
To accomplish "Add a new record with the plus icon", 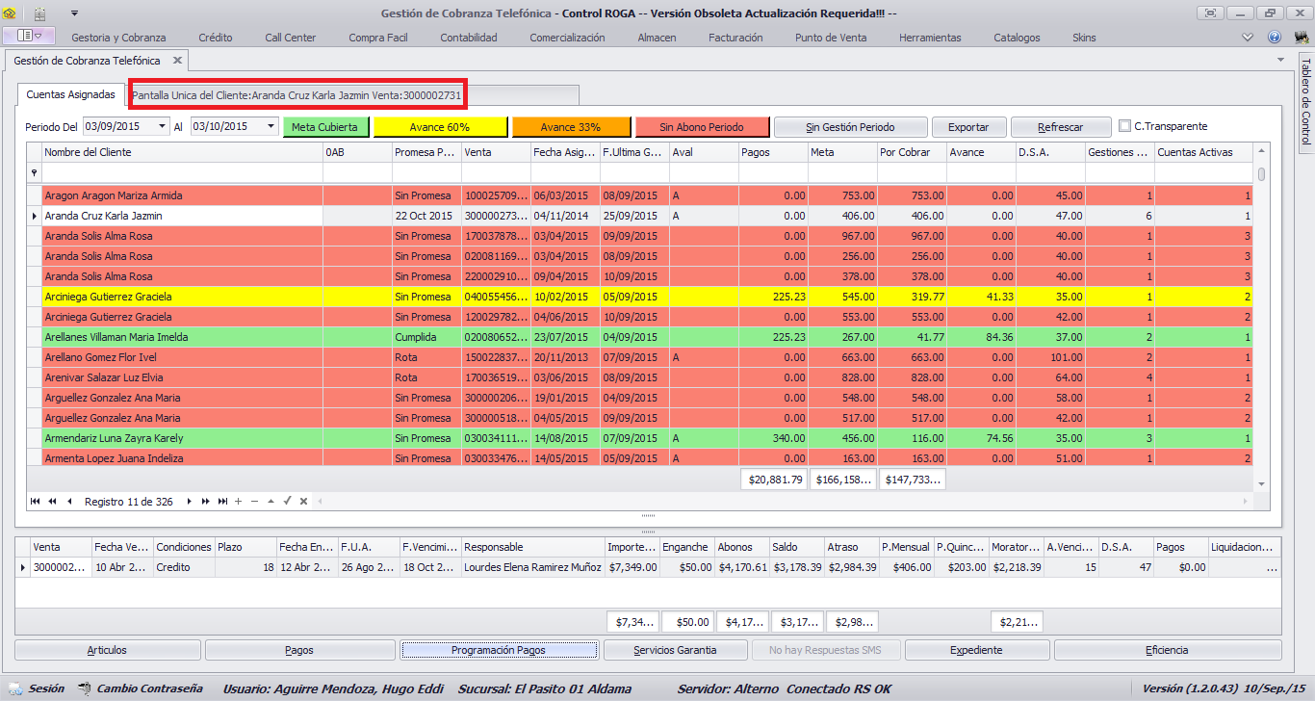I will coord(238,502).
